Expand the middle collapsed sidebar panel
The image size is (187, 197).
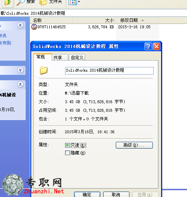[20, 70]
